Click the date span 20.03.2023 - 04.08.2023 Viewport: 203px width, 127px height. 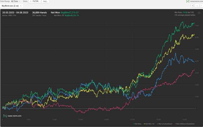[15, 12]
